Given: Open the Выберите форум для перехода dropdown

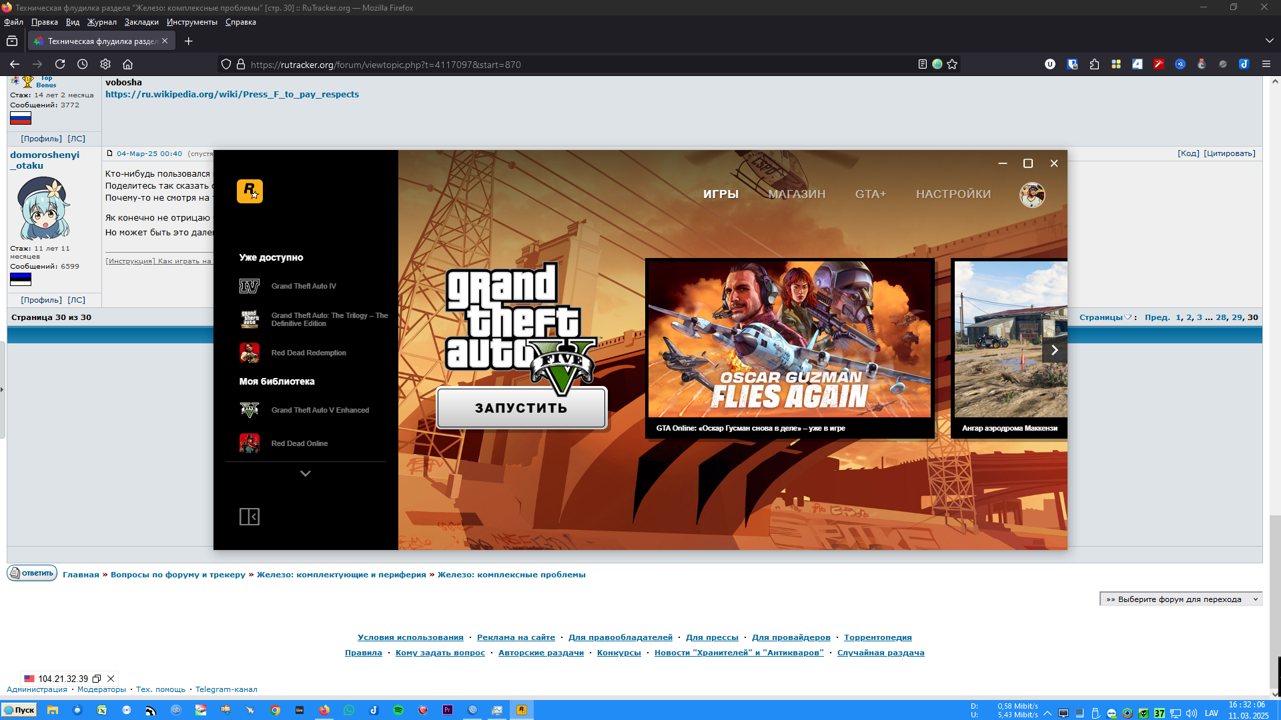Looking at the screenshot, I should 1181,599.
